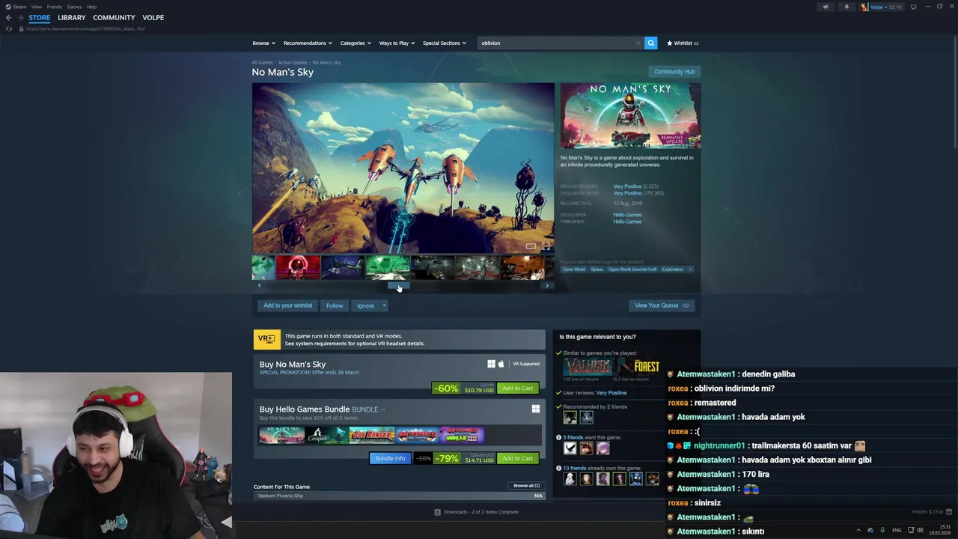Add No Man's Sky to cart
This screenshot has width=958, height=539.
coord(517,389)
